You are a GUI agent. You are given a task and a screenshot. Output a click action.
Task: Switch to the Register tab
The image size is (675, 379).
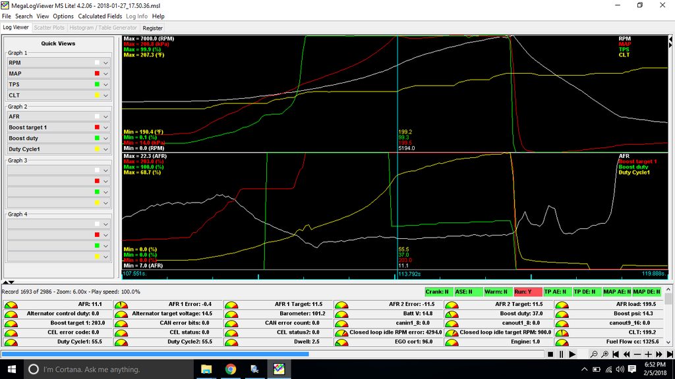(152, 28)
